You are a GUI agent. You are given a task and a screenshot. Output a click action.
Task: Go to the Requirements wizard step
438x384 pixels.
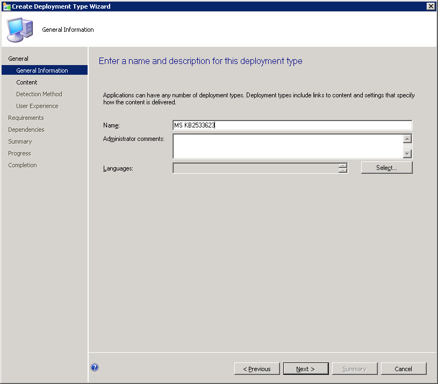click(26, 118)
